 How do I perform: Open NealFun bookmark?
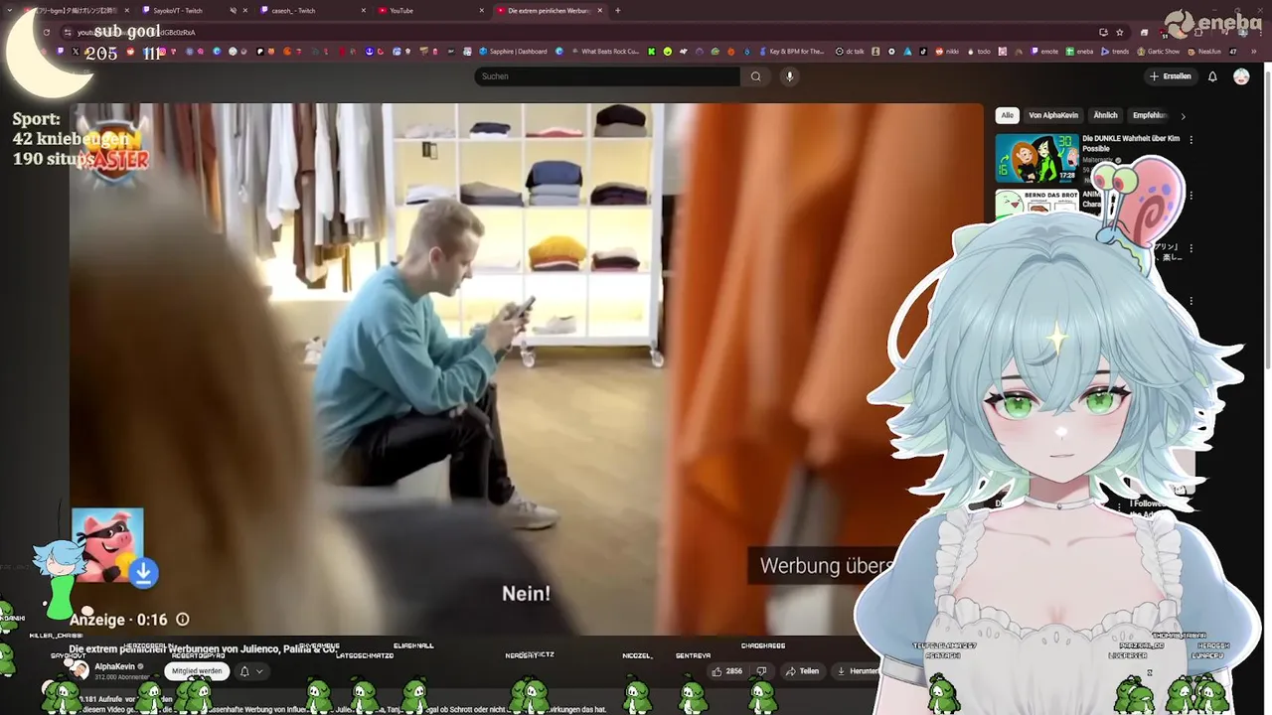(1203, 52)
